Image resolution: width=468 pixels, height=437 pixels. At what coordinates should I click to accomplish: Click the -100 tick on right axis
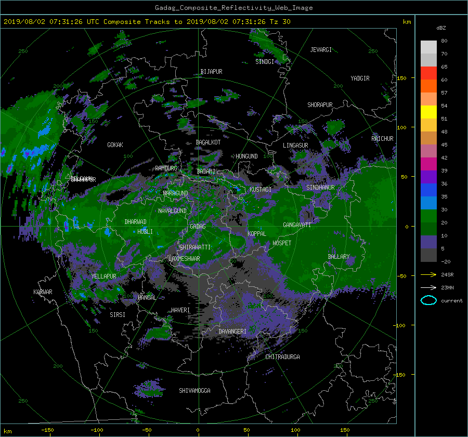click(x=399, y=325)
